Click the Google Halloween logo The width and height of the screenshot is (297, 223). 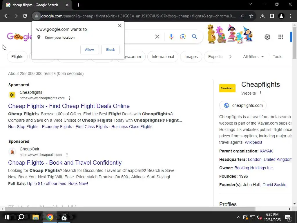point(19,36)
